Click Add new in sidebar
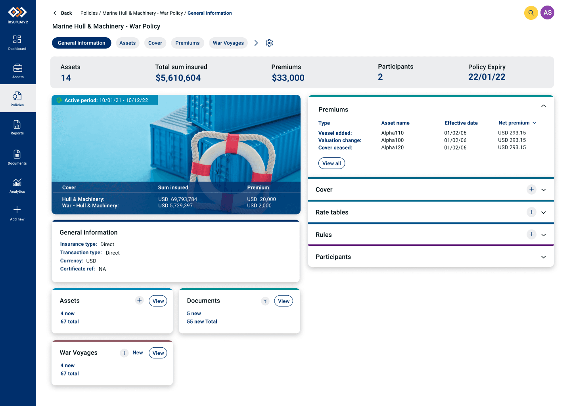 tap(17, 213)
